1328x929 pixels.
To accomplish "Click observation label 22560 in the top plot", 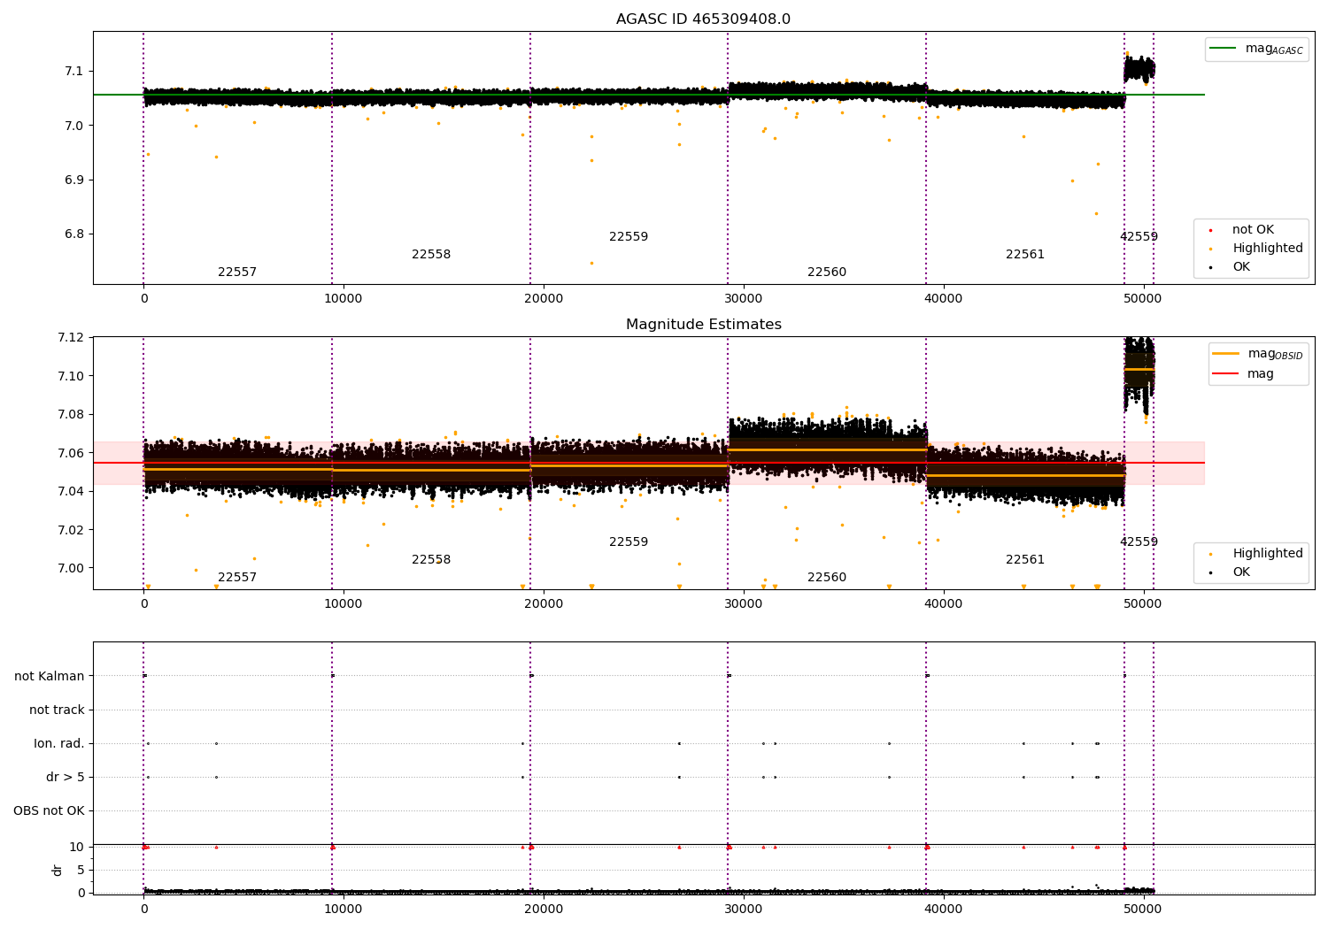I will click(827, 273).
